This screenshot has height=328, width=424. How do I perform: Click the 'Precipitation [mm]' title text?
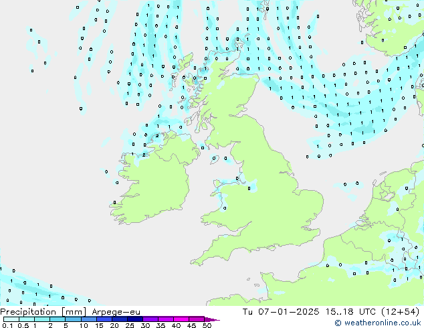tap(43, 312)
